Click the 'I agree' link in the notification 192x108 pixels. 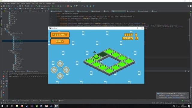[167, 95]
